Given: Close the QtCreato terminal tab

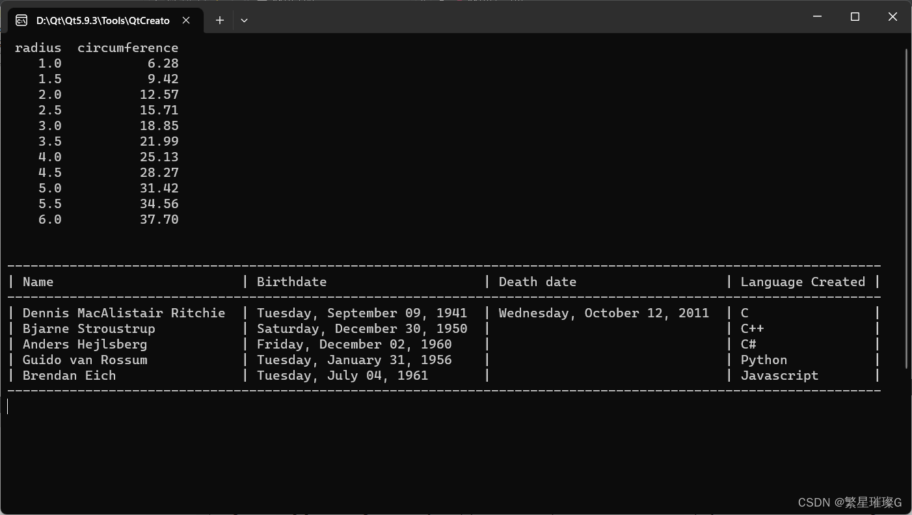Looking at the screenshot, I should [186, 20].
